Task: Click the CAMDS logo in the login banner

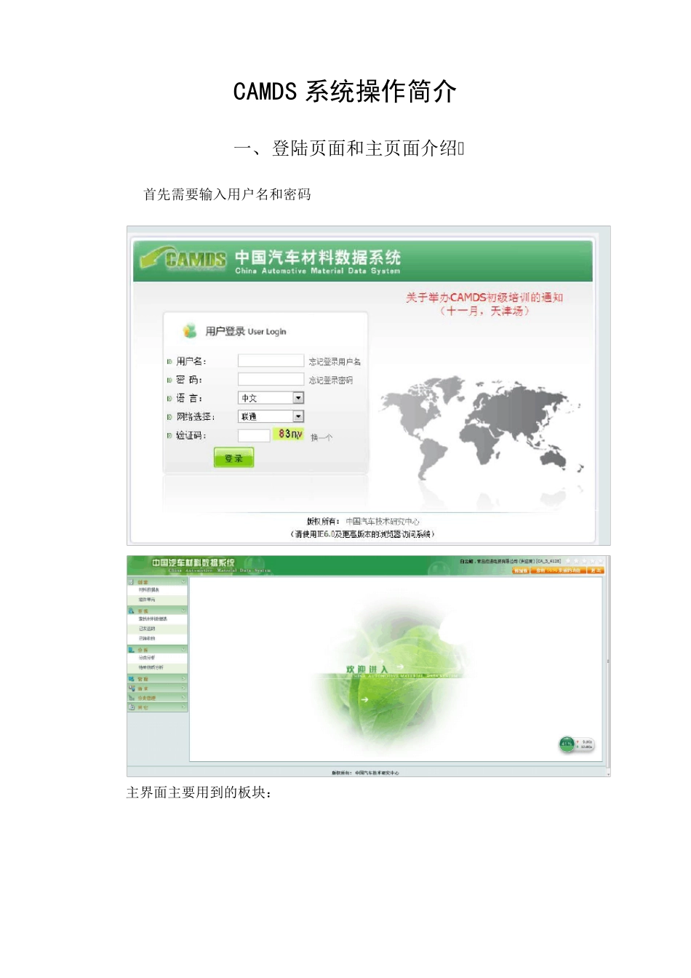Action: click(183, 259)
